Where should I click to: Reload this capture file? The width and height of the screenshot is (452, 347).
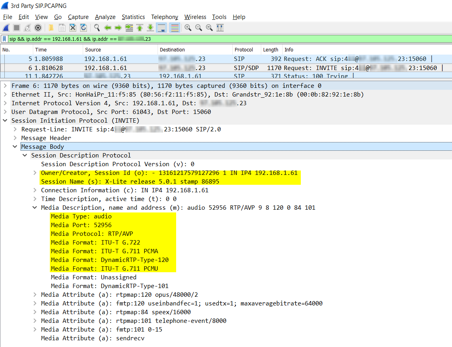coord(83,28)
